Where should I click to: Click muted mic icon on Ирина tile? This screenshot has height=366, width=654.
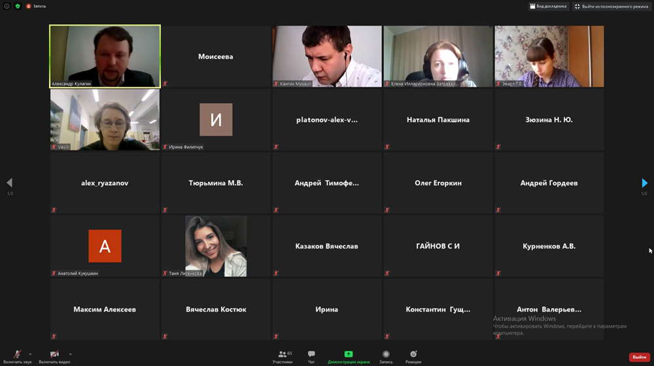point(276,337)
